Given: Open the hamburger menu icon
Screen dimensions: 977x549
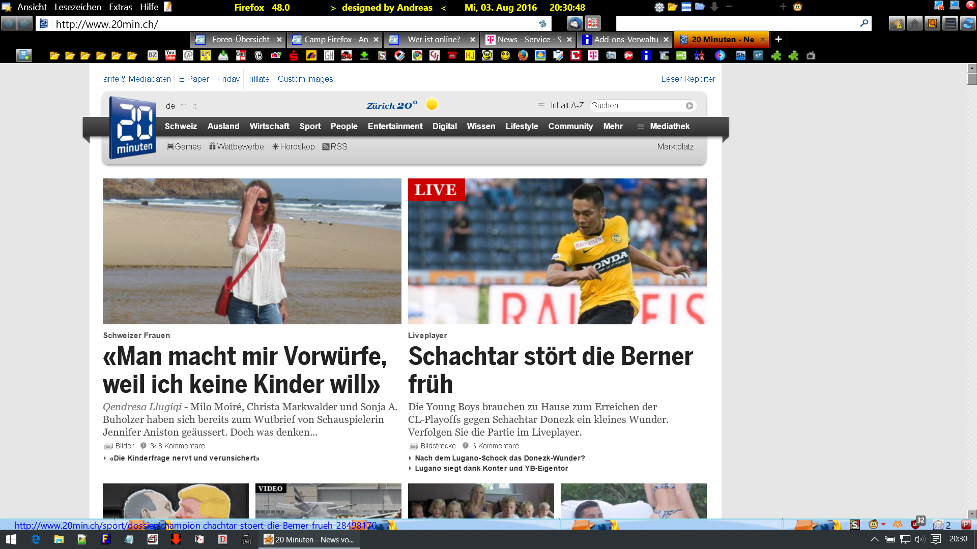Looking at the screenshot, I should [950, 23].
